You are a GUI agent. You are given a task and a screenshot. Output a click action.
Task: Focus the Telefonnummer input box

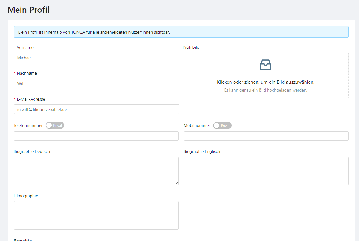(x=96, y=136)
